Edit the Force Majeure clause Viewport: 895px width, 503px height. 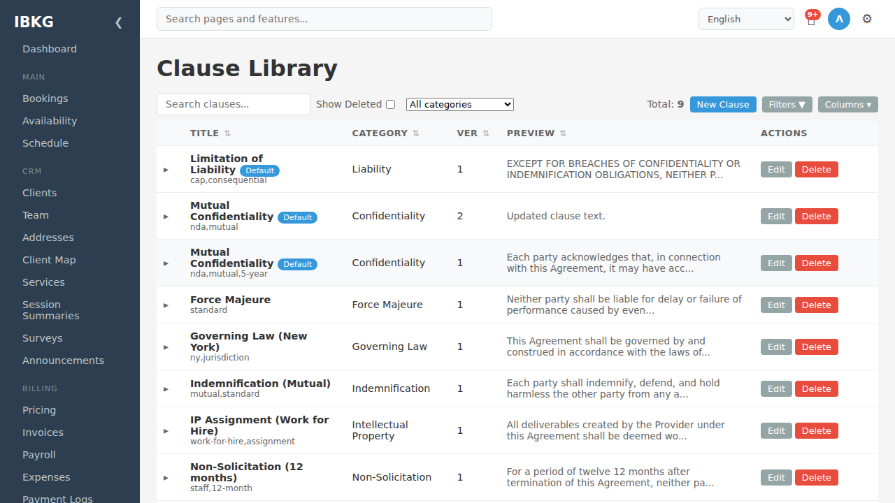click(776, 305)
